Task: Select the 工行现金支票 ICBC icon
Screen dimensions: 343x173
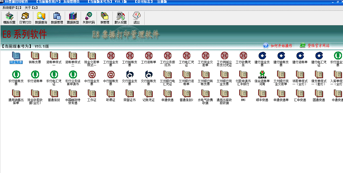Action: click(x=111, y=59)
